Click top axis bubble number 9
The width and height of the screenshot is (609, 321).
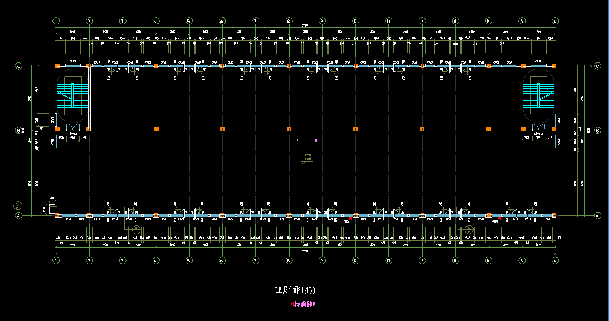pyautogui.click(x=322, y=21)
